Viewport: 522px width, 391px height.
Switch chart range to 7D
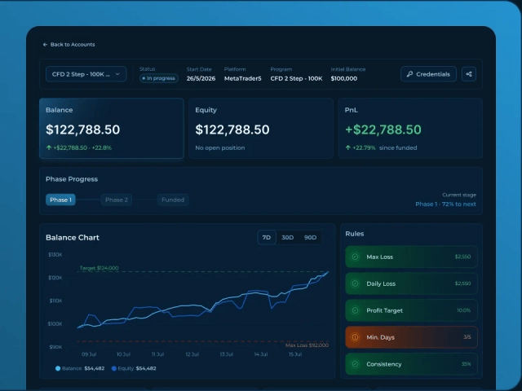(x=267, y=237)
